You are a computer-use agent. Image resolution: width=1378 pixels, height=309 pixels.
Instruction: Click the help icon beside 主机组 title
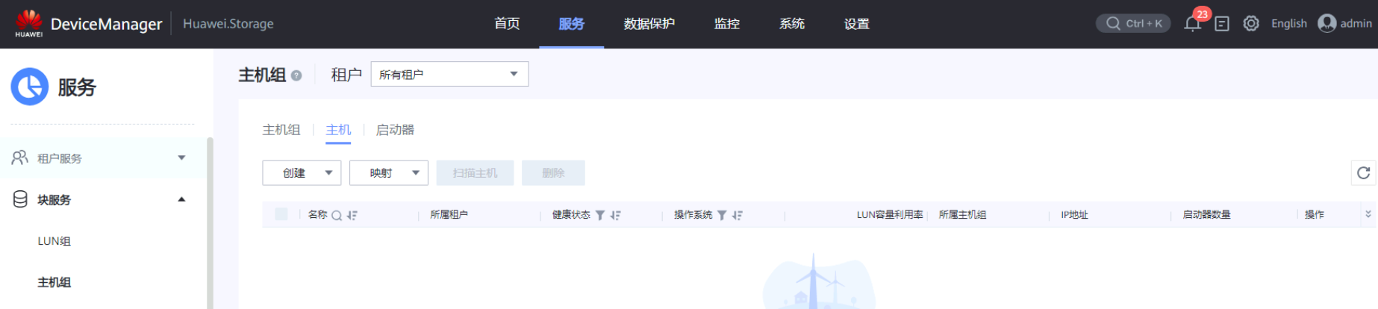point(296,75)
